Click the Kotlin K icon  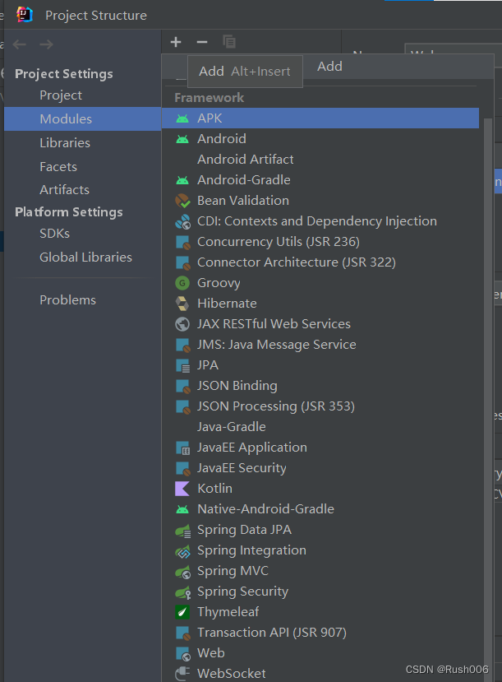click(x=182, y=489)
